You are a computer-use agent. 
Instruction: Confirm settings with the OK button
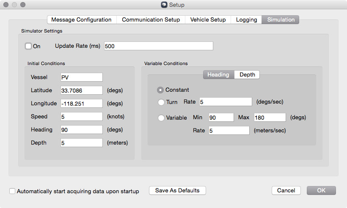tap(321, 190)
